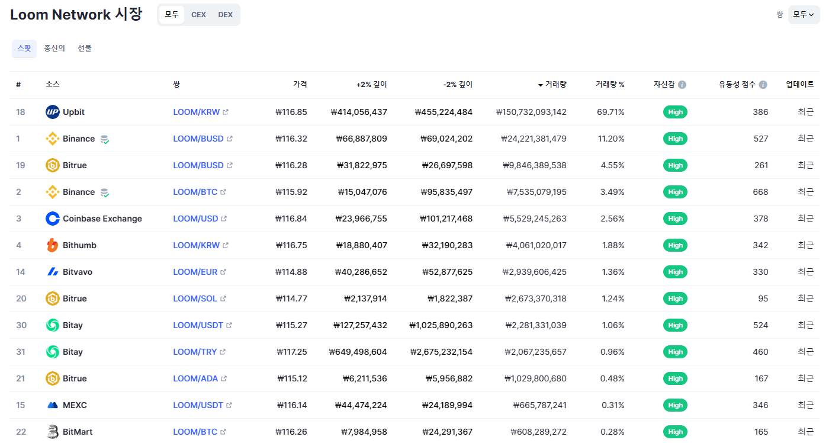Click the Binance logo in LOOM/BUSD row
The width and height of the screenshot is (829, 443).
coord(53,139)
